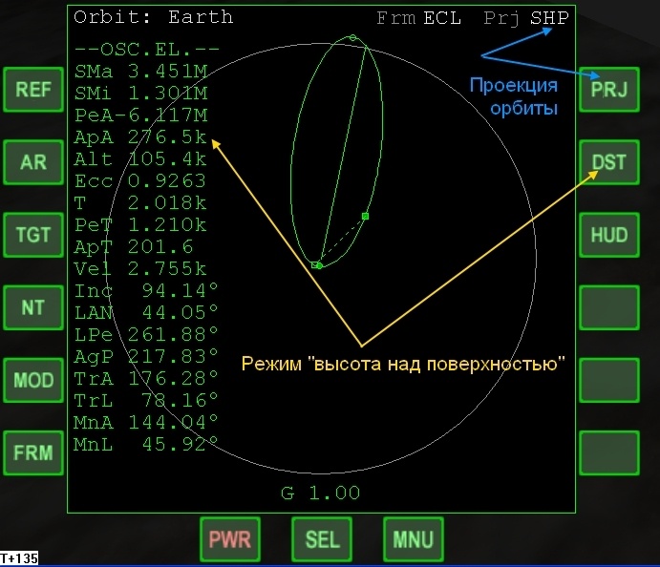
Task: Click the HUD button
Action: pyautogui.click(x=609, y=235)
